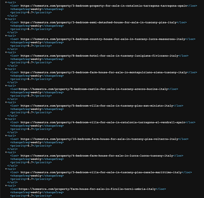
Task: Collapse url node for Lucca Tuscany farm house
Action: click(x=6, y=152)
